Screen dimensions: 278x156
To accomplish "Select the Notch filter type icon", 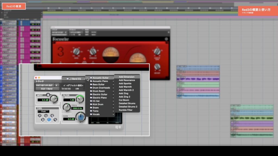I will click(46, 116).
